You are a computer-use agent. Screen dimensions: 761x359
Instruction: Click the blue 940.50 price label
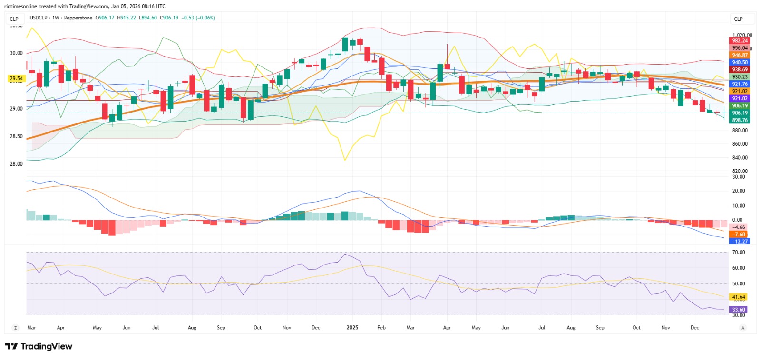pos(740,62)
